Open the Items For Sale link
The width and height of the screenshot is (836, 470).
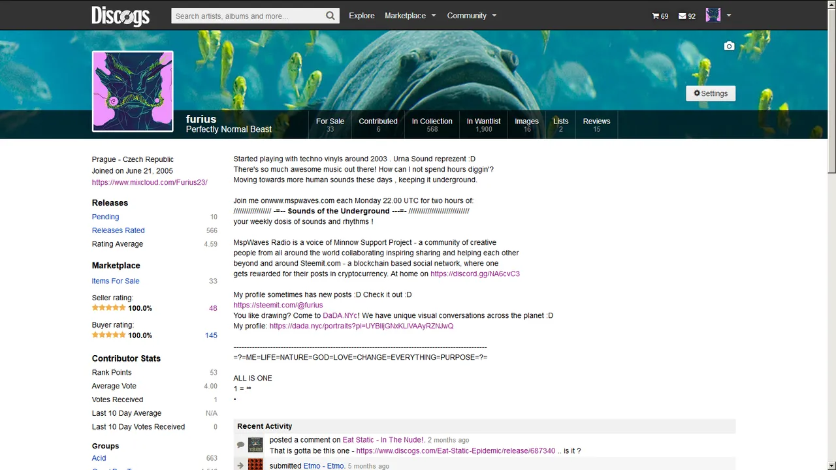coord(116,281)
